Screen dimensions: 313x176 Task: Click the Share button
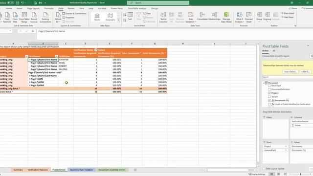click(x=293, y=8)
